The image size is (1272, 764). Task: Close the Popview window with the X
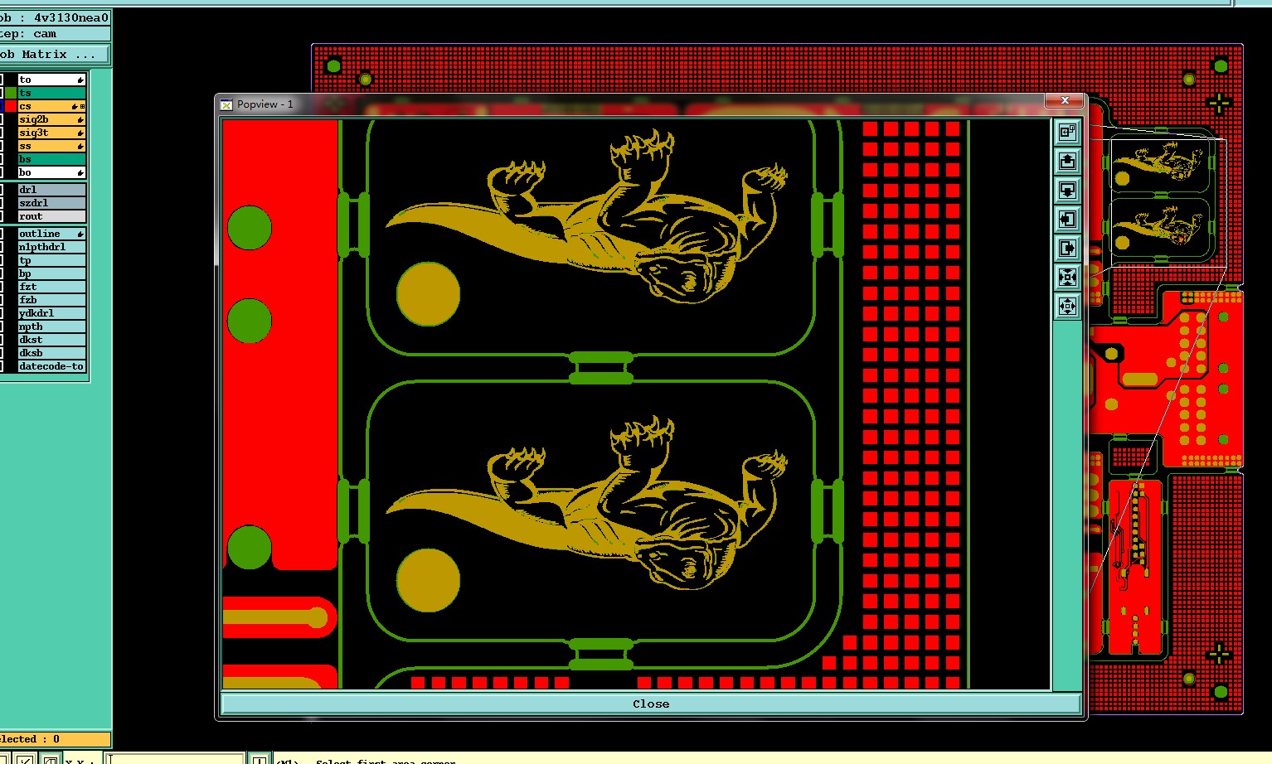coord(1064,100)
